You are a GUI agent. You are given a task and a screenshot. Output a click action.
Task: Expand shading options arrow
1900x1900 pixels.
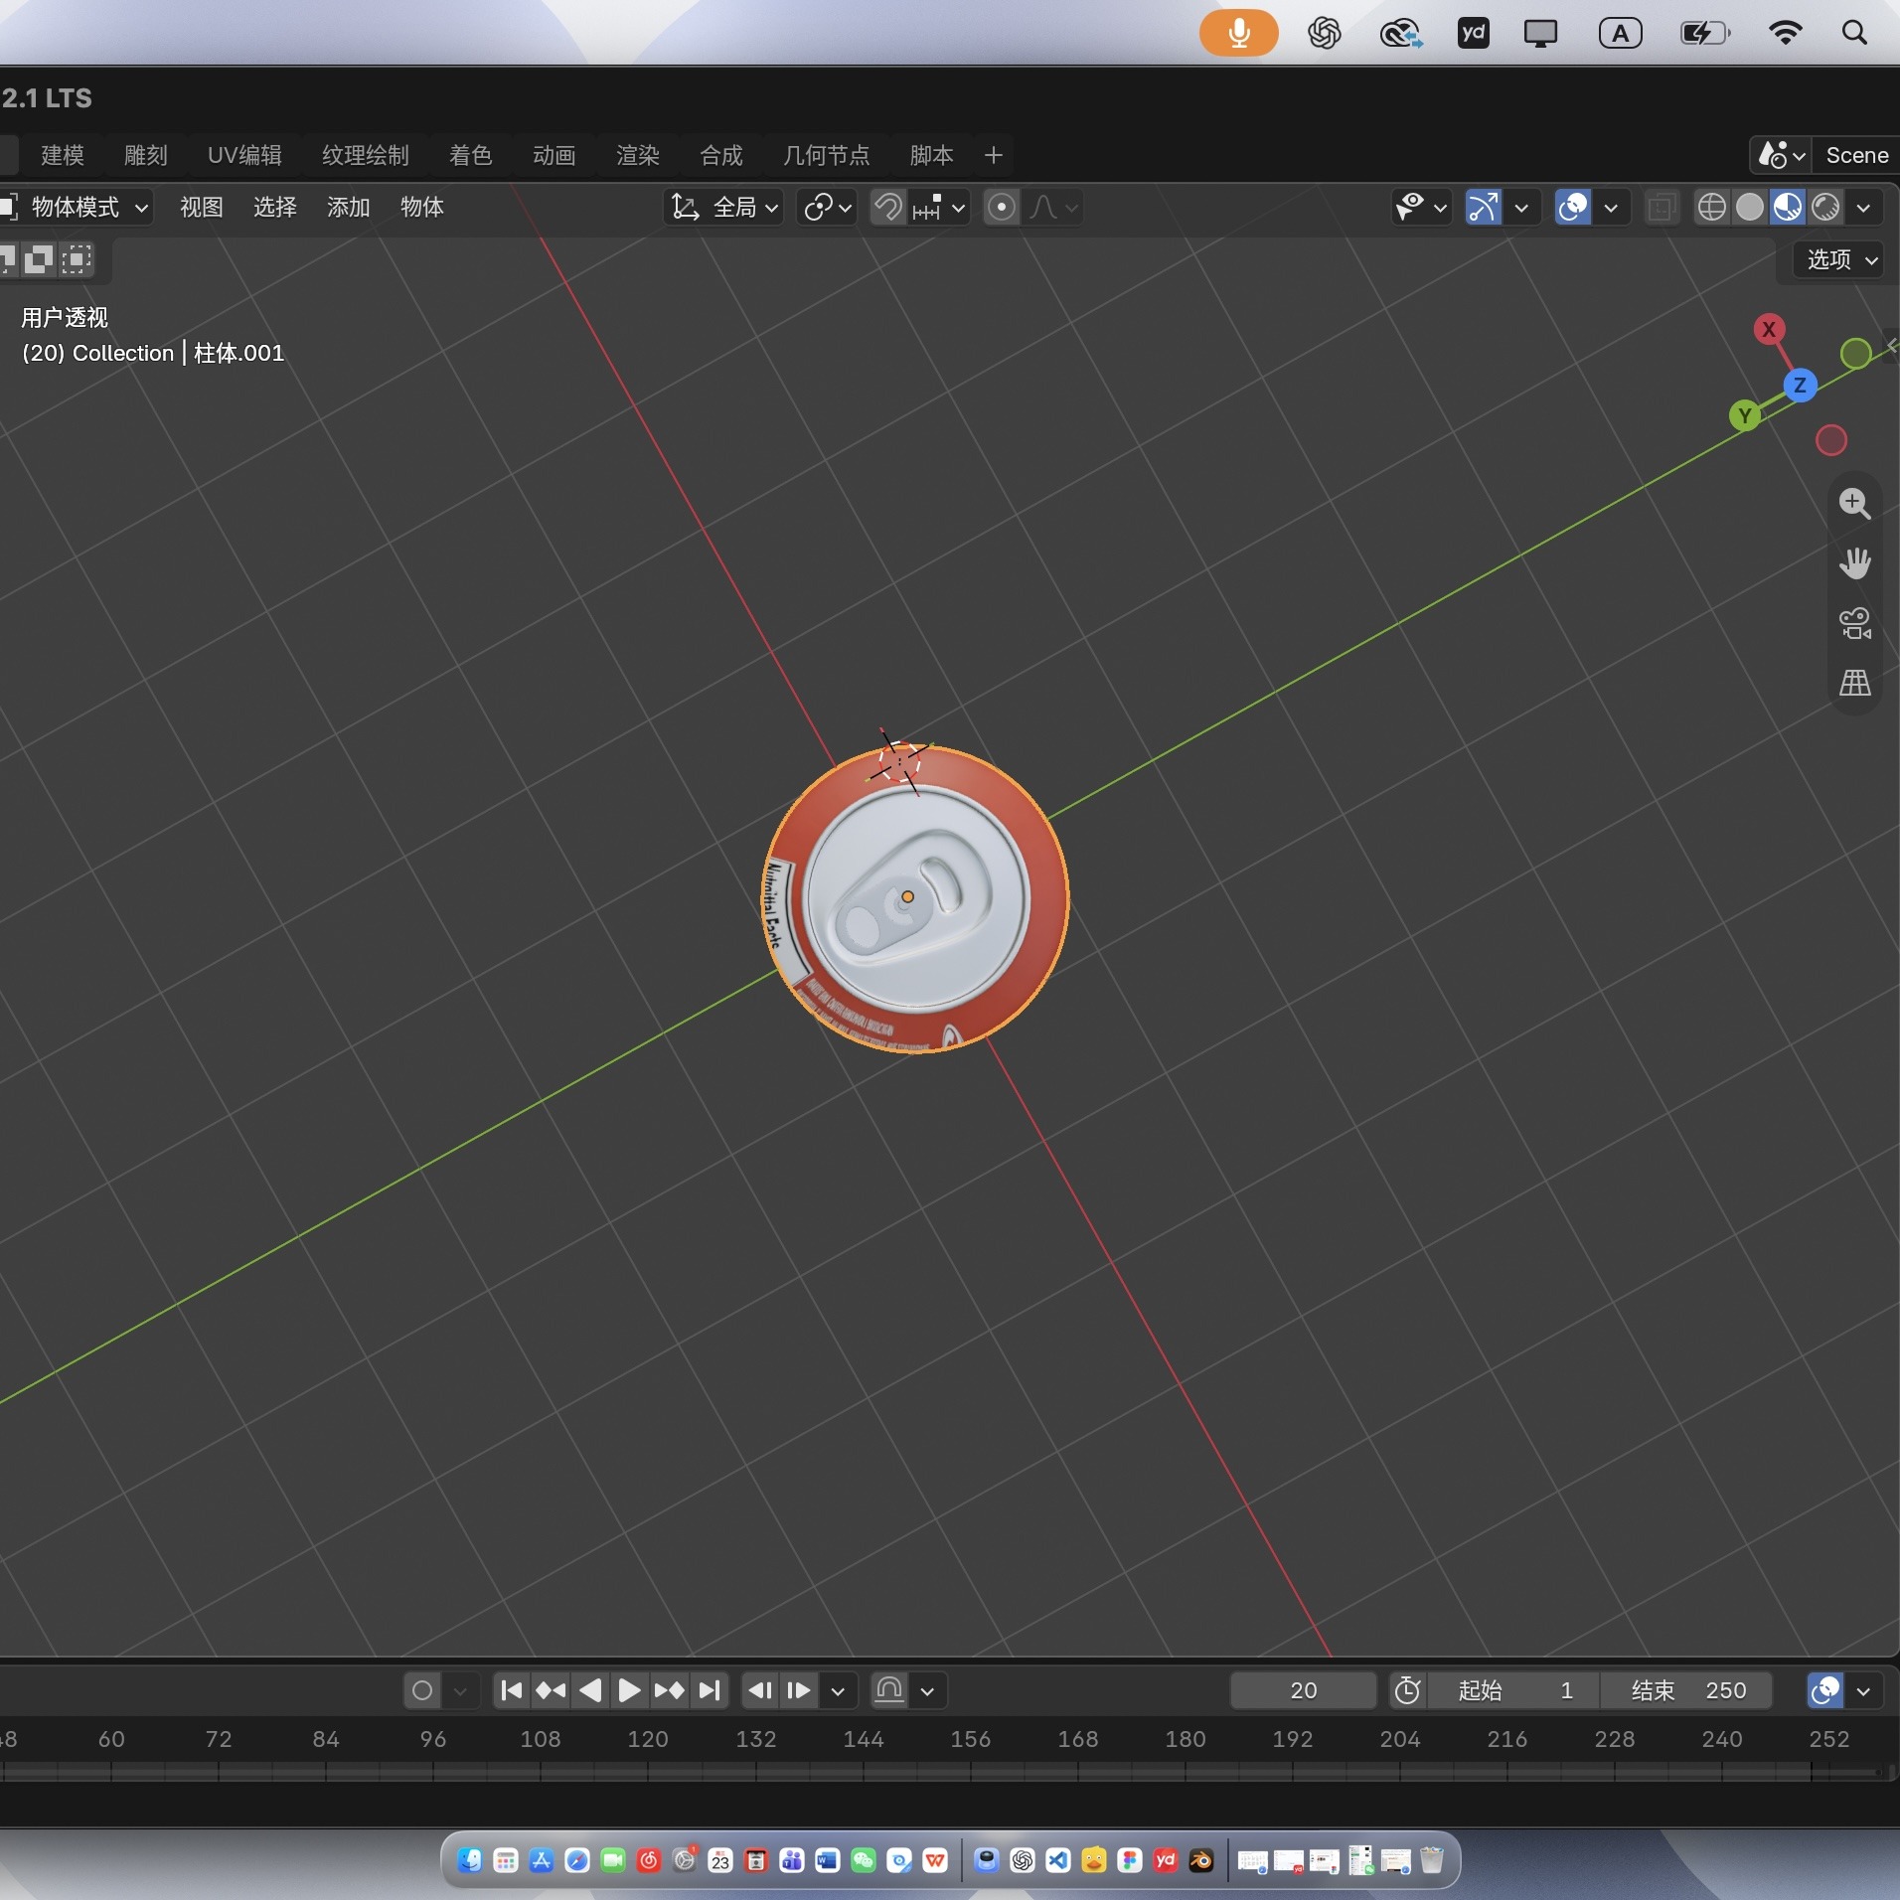[1863, 208]
